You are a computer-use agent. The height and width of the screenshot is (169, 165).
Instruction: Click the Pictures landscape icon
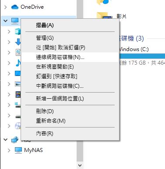point(18,84)
